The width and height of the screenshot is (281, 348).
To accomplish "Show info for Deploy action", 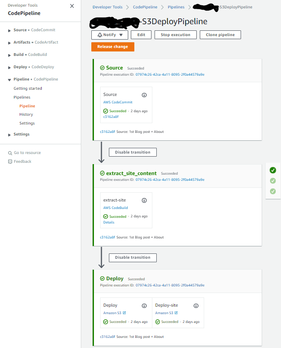I will pos(144,306).
